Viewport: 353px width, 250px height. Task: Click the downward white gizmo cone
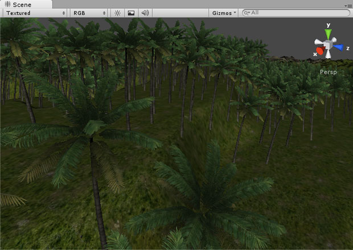point(329,56)
